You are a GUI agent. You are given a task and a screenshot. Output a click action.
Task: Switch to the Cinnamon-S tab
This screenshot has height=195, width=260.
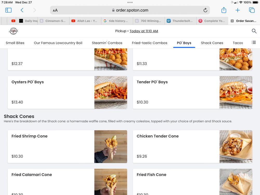pyautogui.click(x=54, y=21)
